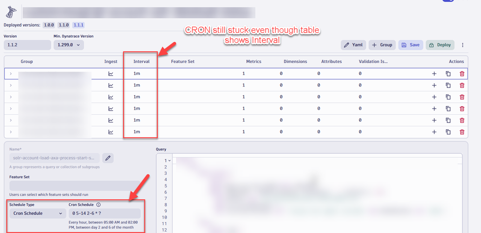Open the Min. Dynatrace Version dropdown
This screenshot has height=233, width=481.
tap(69, 45)
